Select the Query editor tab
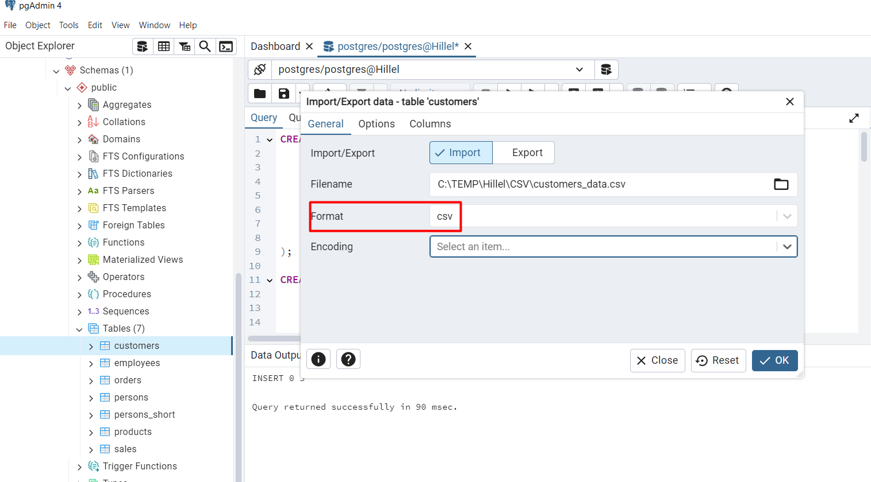Image resolution: width=871 pixels, height=482 pixels. coord(264,118)
